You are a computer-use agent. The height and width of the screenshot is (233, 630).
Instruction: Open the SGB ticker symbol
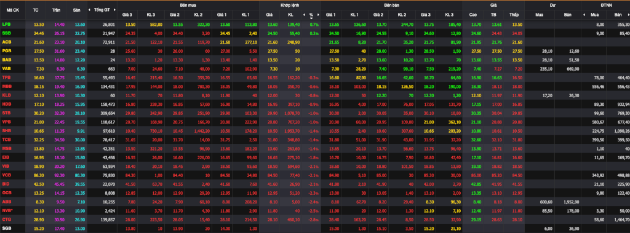click(6, 228)
